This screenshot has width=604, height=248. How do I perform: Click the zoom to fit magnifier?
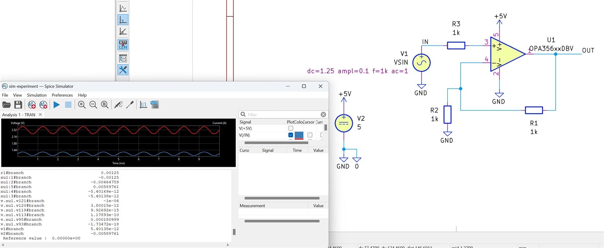point(105,105)
